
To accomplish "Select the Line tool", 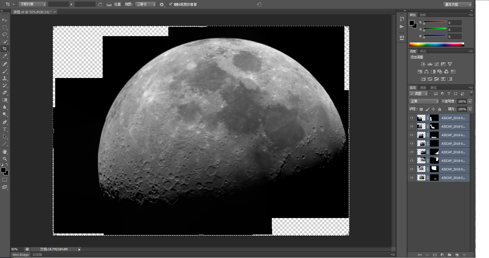I will pos(5,144).
